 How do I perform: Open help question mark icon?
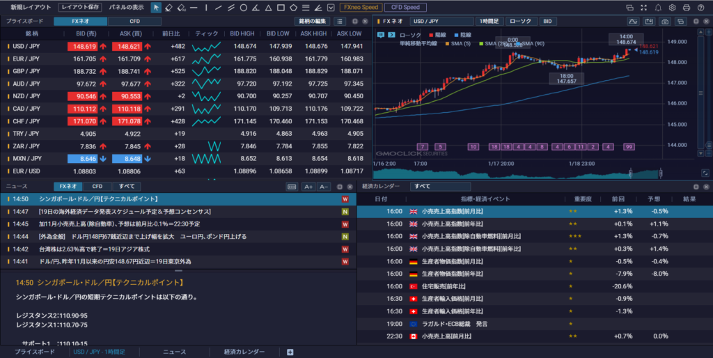point(700,7)
